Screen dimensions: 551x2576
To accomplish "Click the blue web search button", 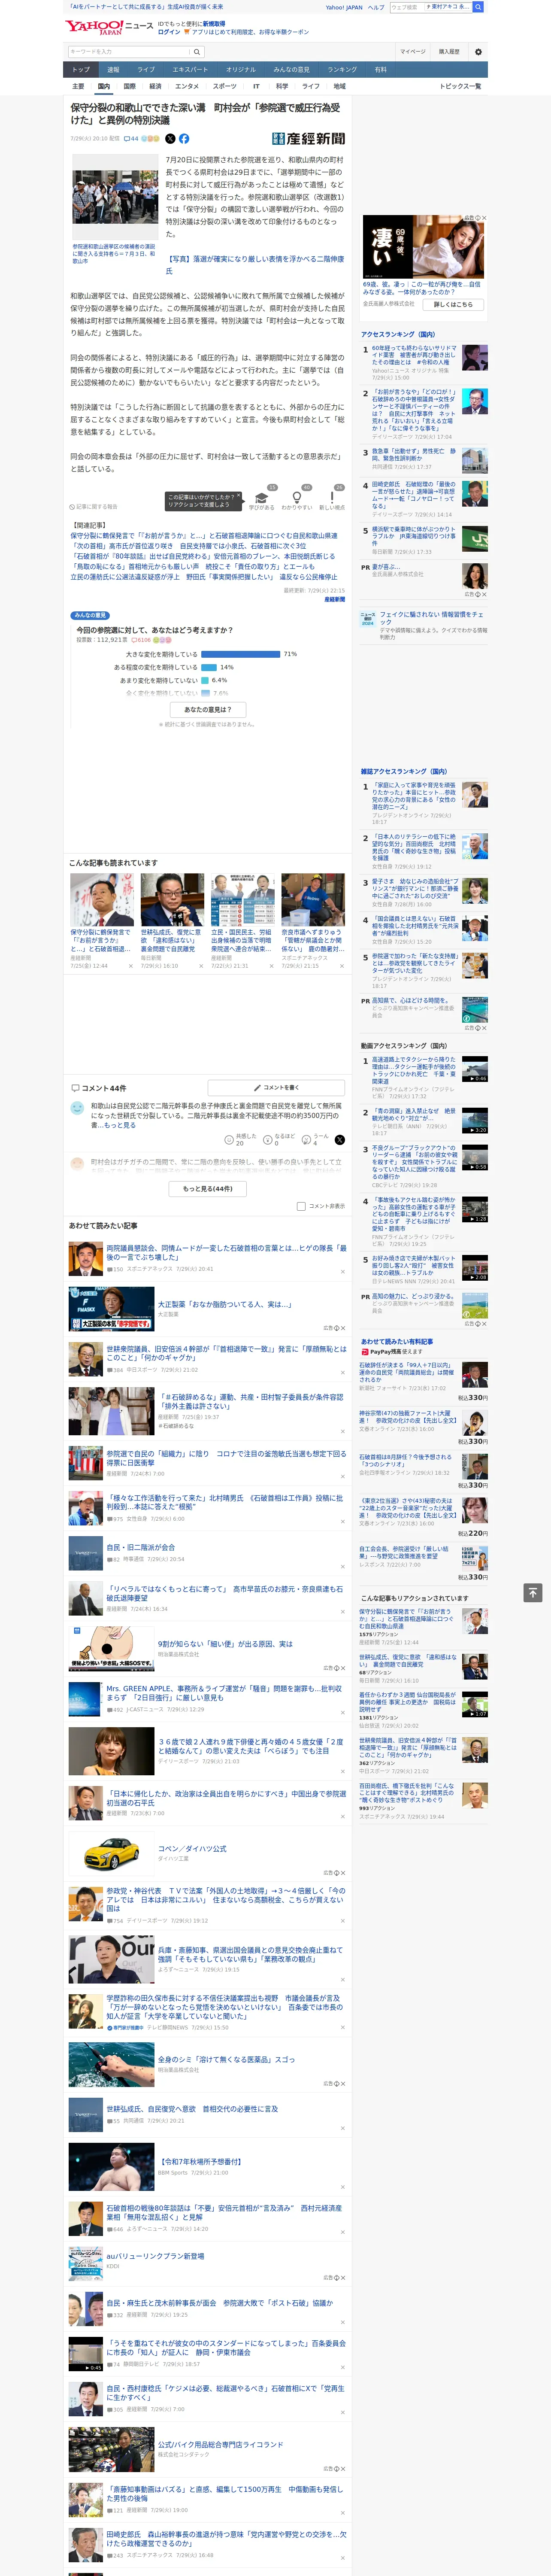I will coord(478,7).
